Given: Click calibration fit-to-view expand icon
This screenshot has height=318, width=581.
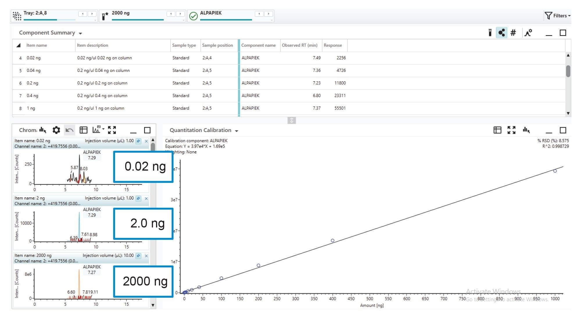Looking at the screenshot, I should click(x=512, y=130).
